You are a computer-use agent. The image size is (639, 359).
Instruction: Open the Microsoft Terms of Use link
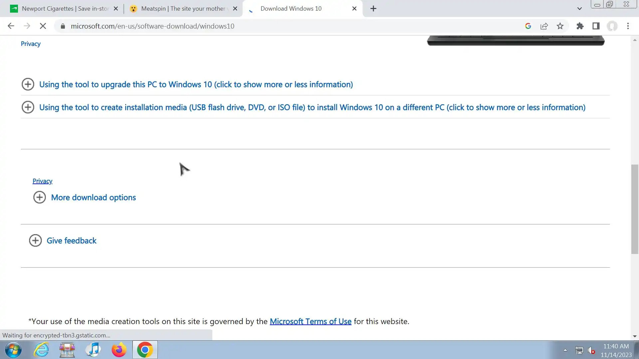pos(310,321)
